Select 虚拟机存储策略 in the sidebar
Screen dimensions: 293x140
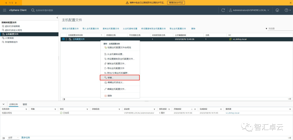[x=12, y=26]
